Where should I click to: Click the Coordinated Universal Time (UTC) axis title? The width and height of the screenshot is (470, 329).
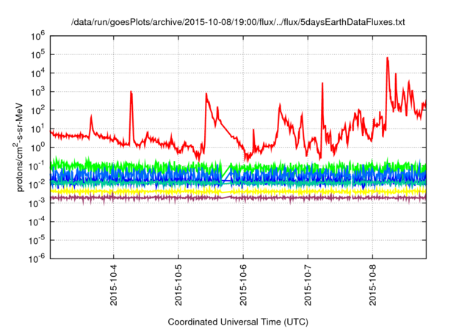coord(238,322)
